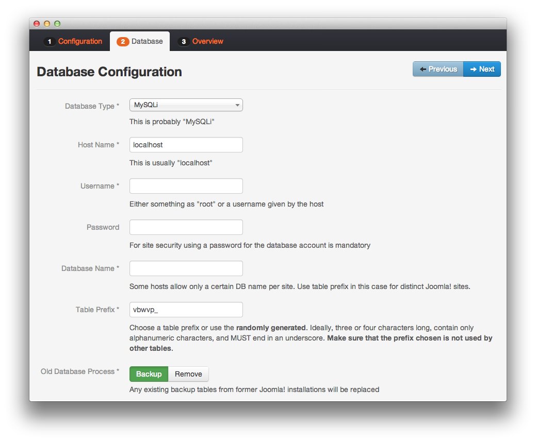Click the Previous button
The width and height of the screenshot is (536, 442).
pos(437,69)
